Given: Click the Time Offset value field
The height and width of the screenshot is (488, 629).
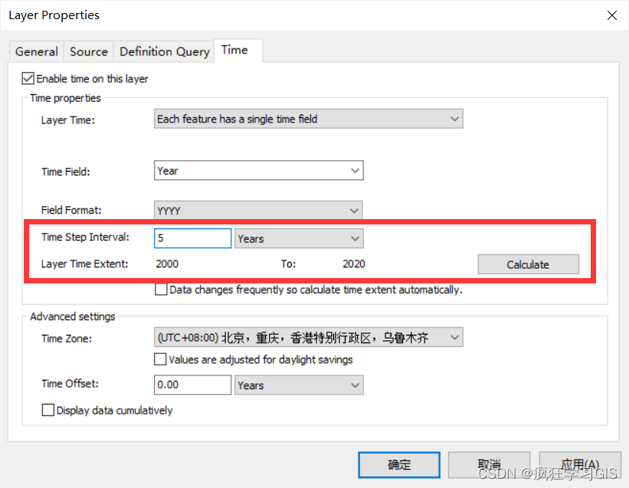Looking at the screenshot, I should tap(192, 385).
